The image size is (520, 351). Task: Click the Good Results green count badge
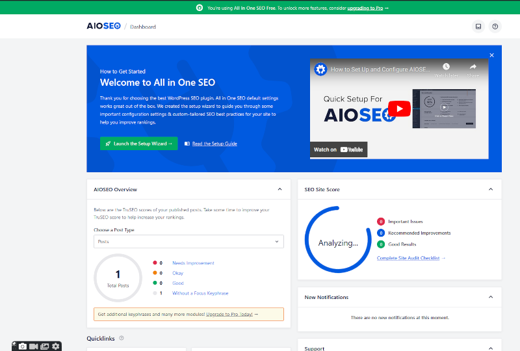point(381,244)
